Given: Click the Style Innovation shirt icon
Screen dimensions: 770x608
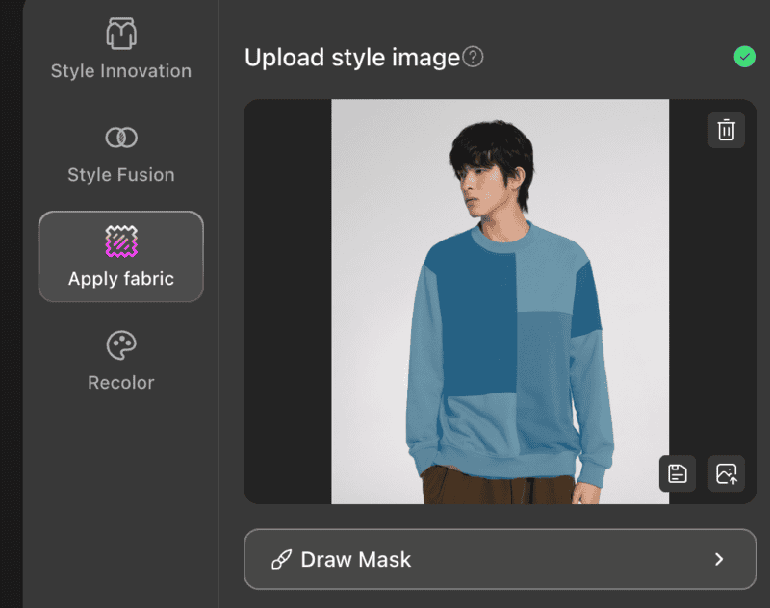Looking at the screenshot, I should point(120,34).
